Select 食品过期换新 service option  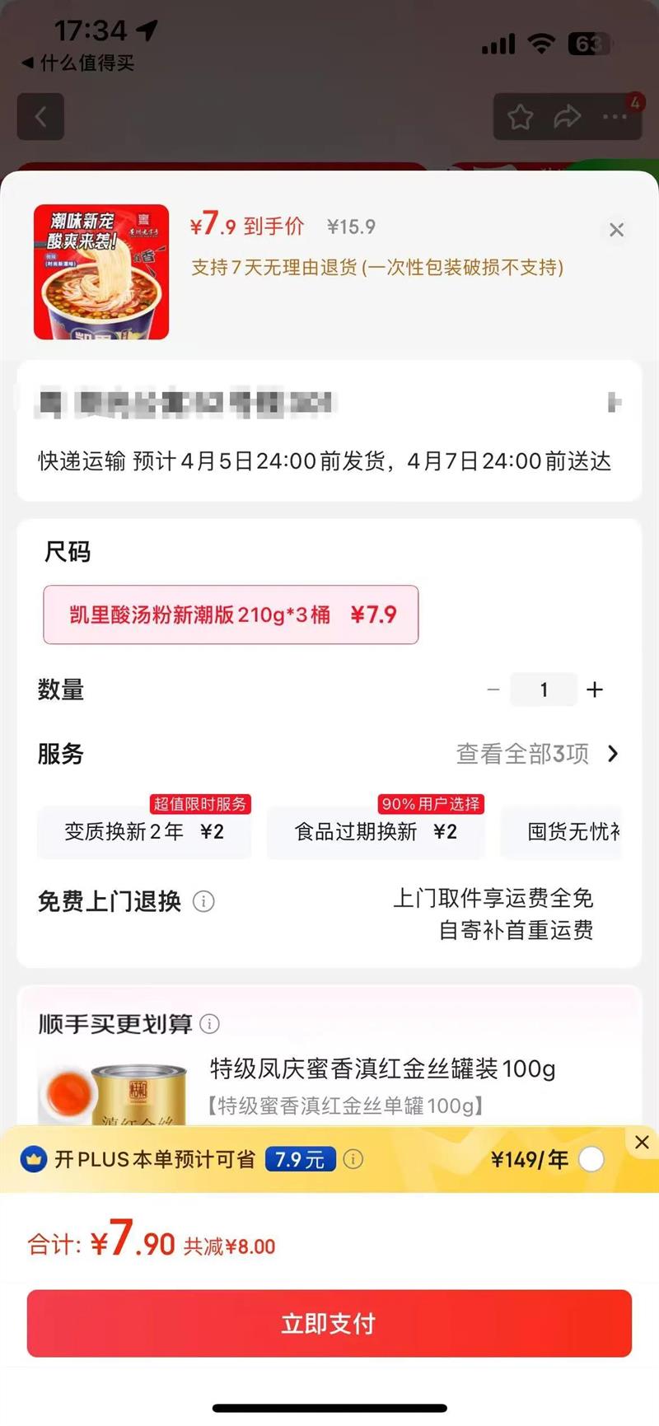pyautogui.click(x=376, y=832)
